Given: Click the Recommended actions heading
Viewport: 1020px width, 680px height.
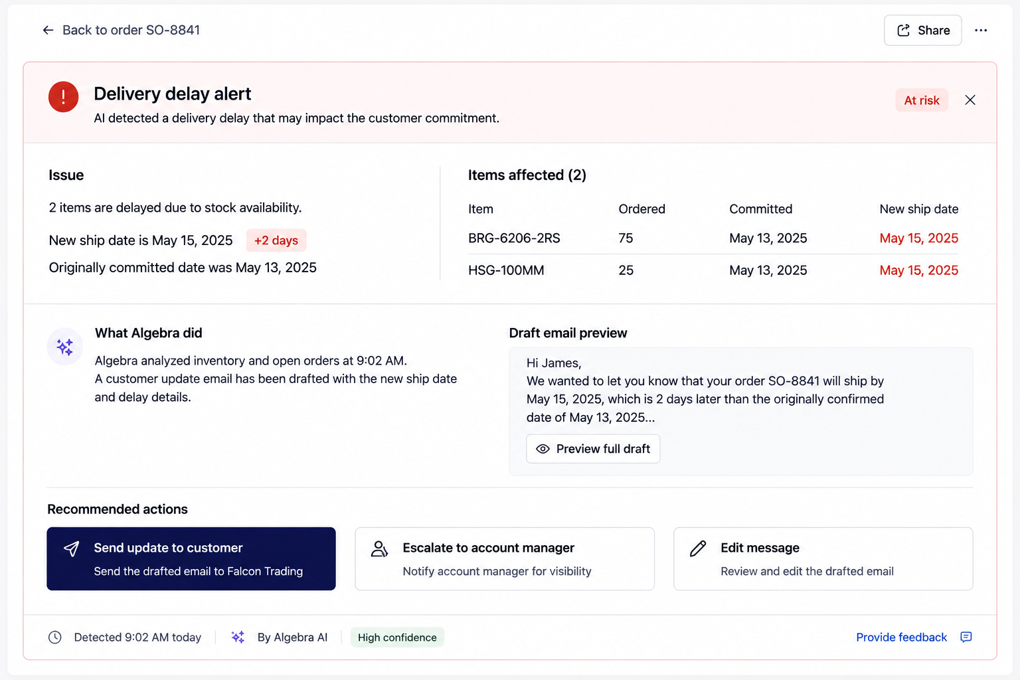Looking at the screenshot, I should [x=118, y=509].
